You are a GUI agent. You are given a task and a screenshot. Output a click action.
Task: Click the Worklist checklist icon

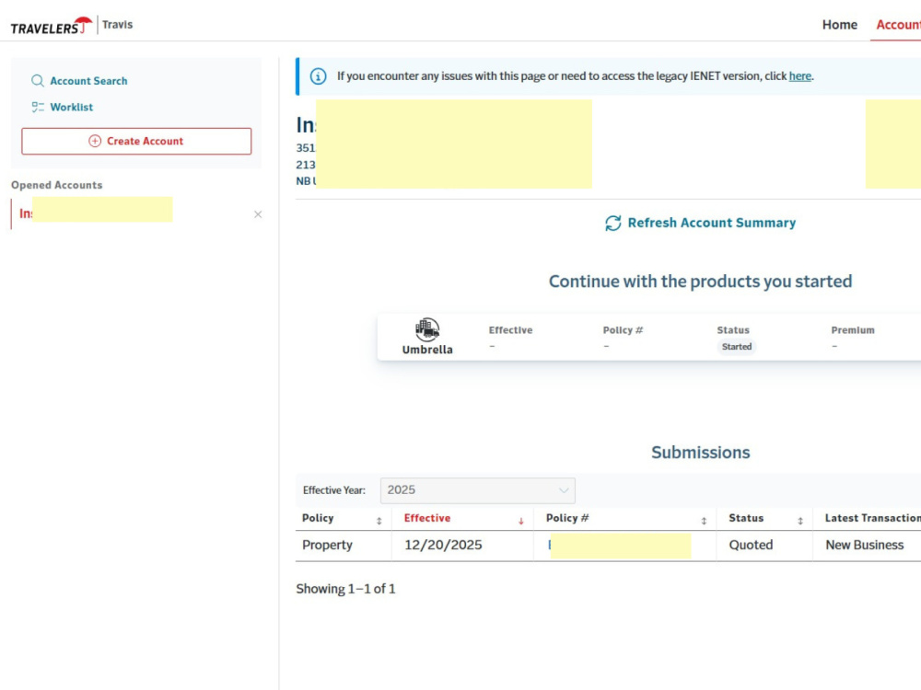(38, 107)
